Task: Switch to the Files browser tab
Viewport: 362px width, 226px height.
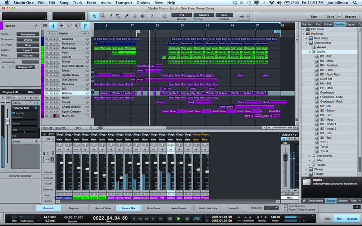Action: (x=353, y=201)
